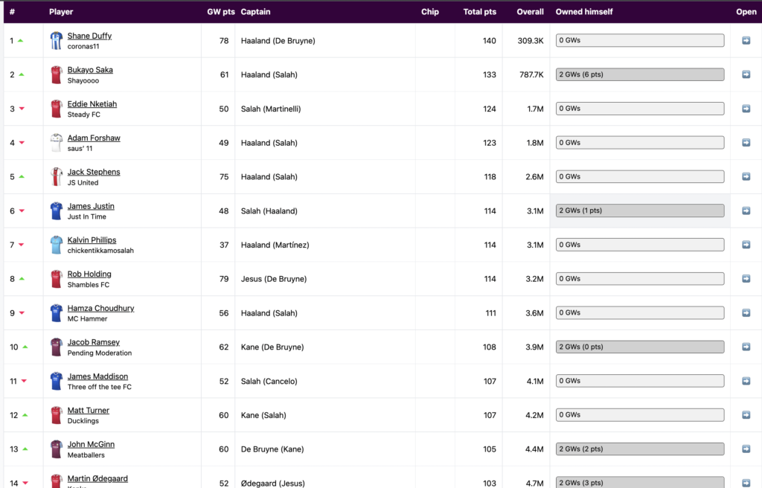The height and width of the screenshot is (488, 762).
Task: Click Jacob Ramsey's claret shirt icon
Action: coord(57,347)
